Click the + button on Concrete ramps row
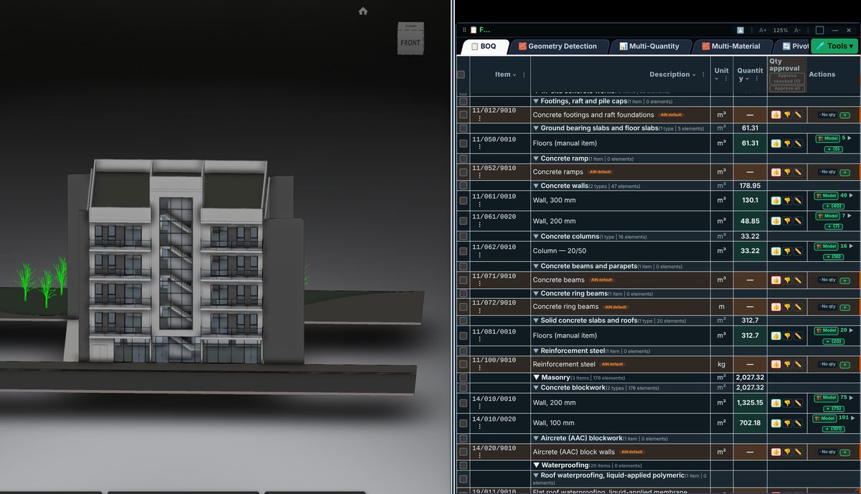Screen dimensions: 861x494 coord(844,172)
